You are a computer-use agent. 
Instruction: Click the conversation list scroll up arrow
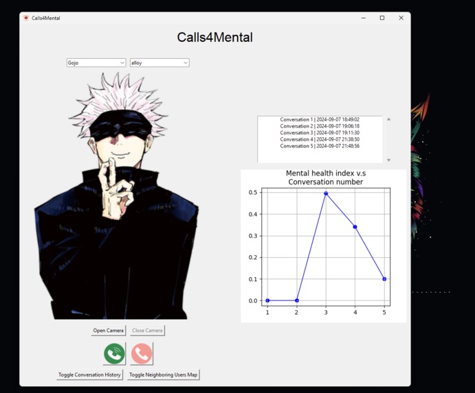click(388, 119)
